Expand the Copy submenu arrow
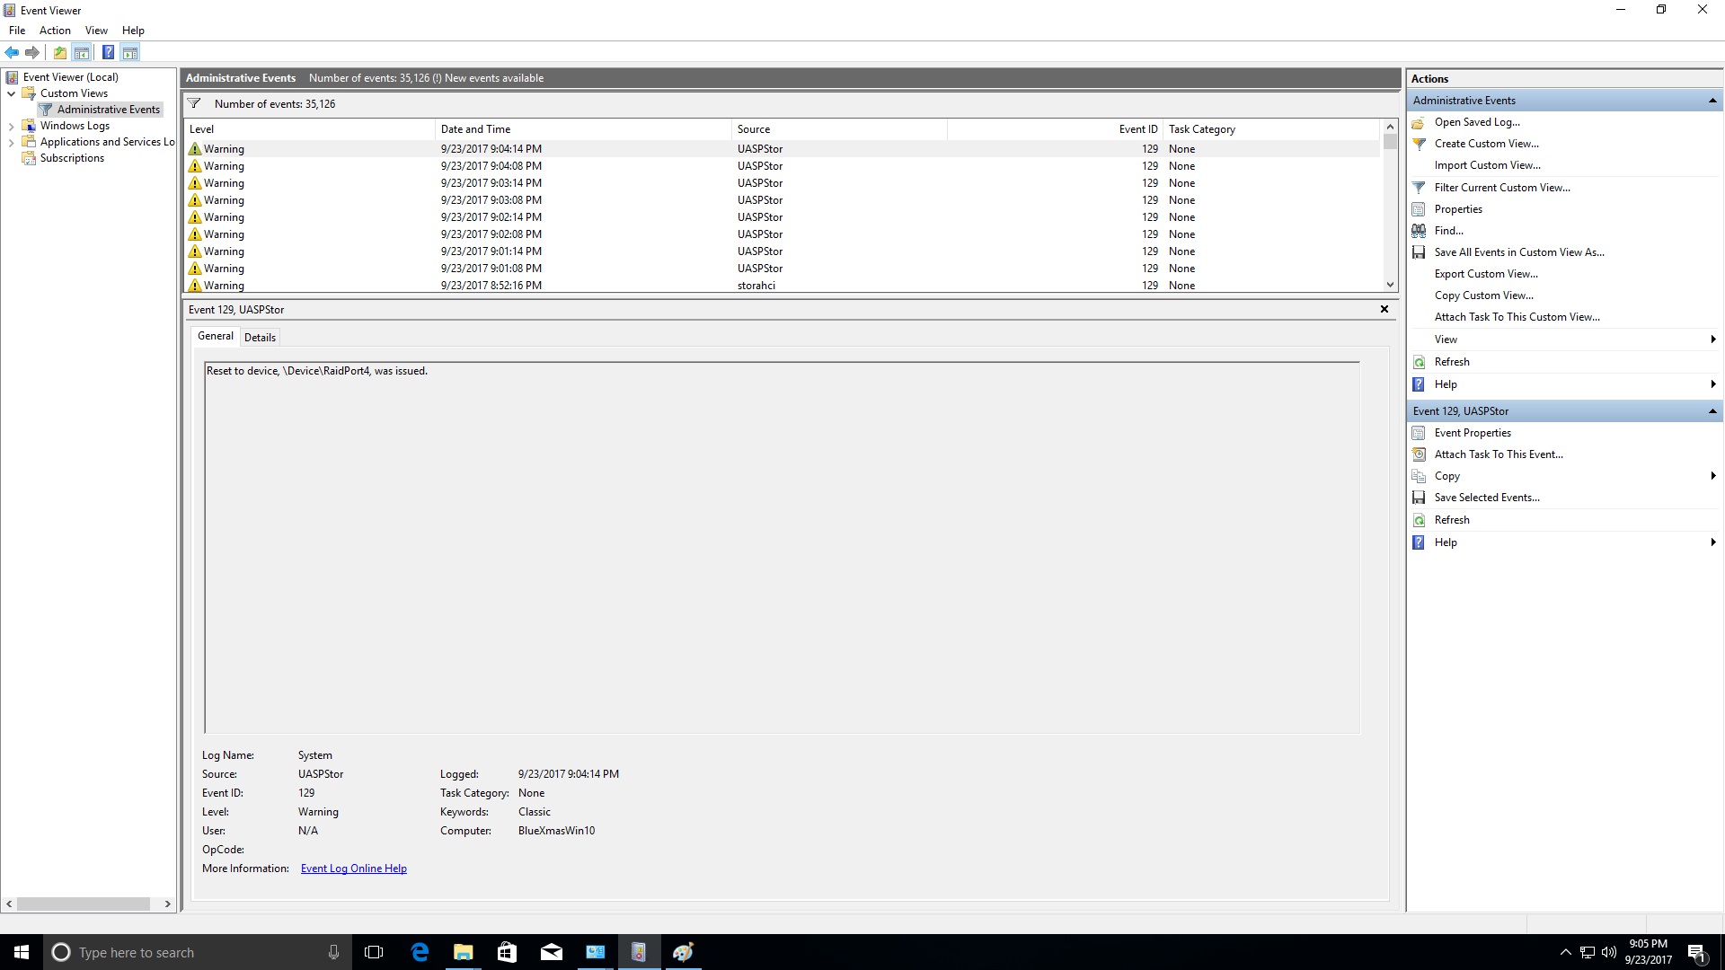 coord(1713,476)
